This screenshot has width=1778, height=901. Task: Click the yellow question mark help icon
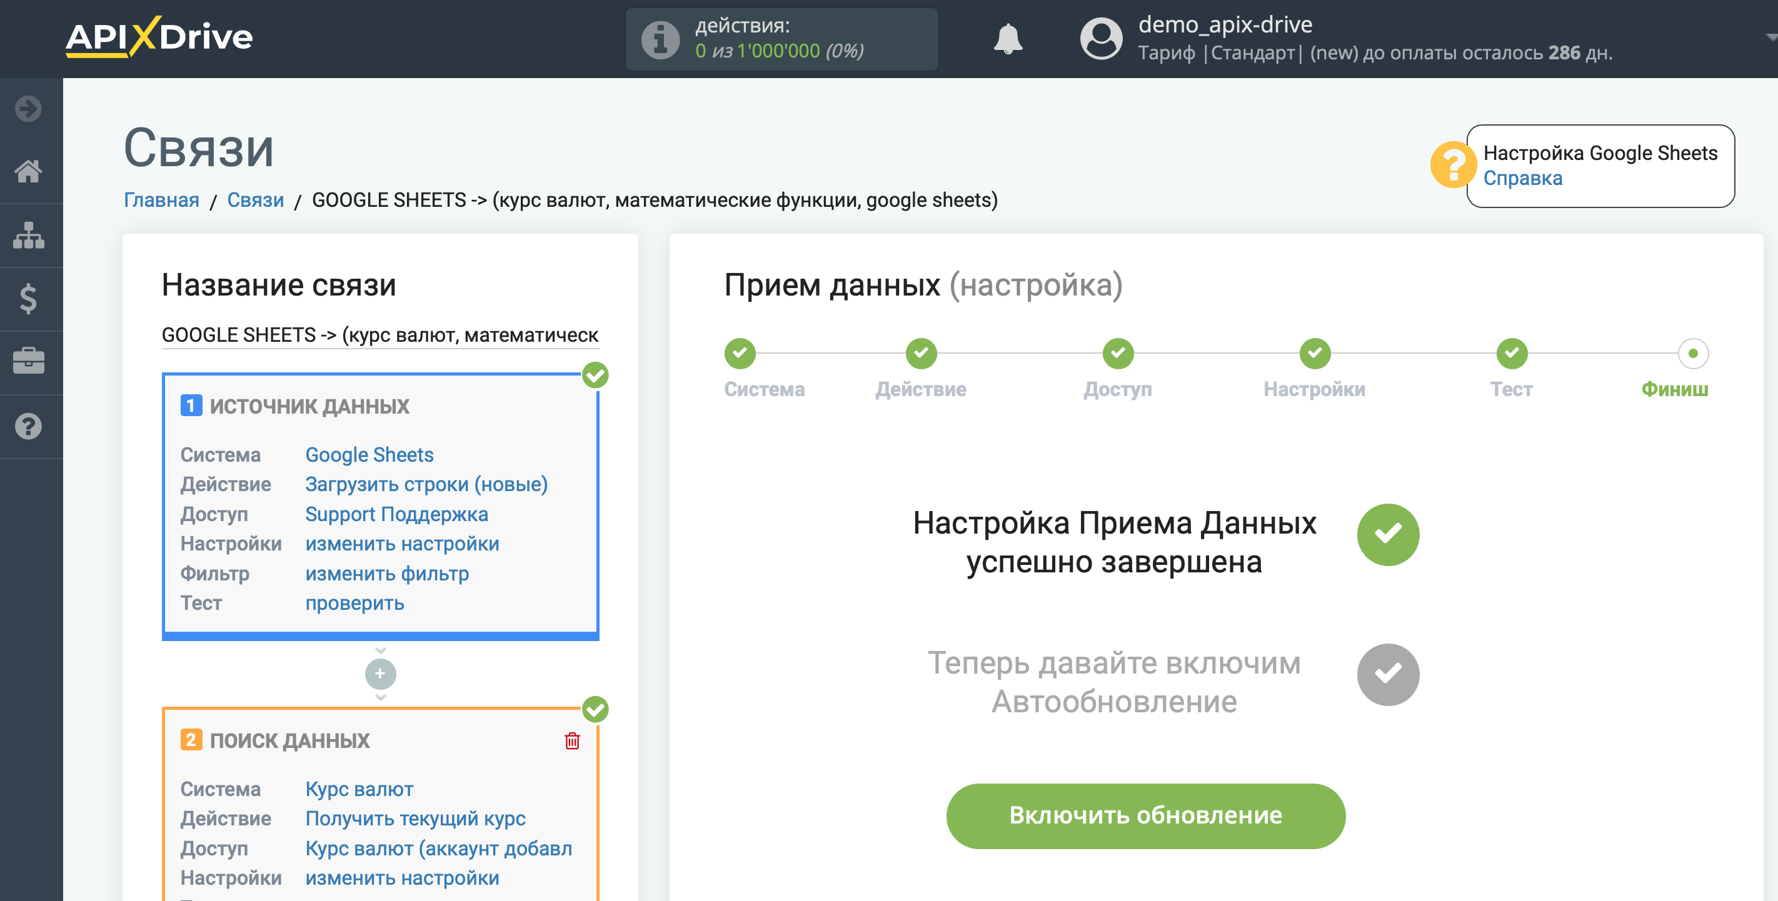pos(1453,165)
